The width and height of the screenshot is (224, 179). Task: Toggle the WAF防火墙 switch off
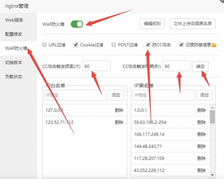coord(77,24)
